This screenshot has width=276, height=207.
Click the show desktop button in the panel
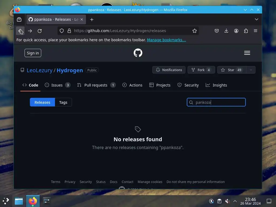point(269,201)
